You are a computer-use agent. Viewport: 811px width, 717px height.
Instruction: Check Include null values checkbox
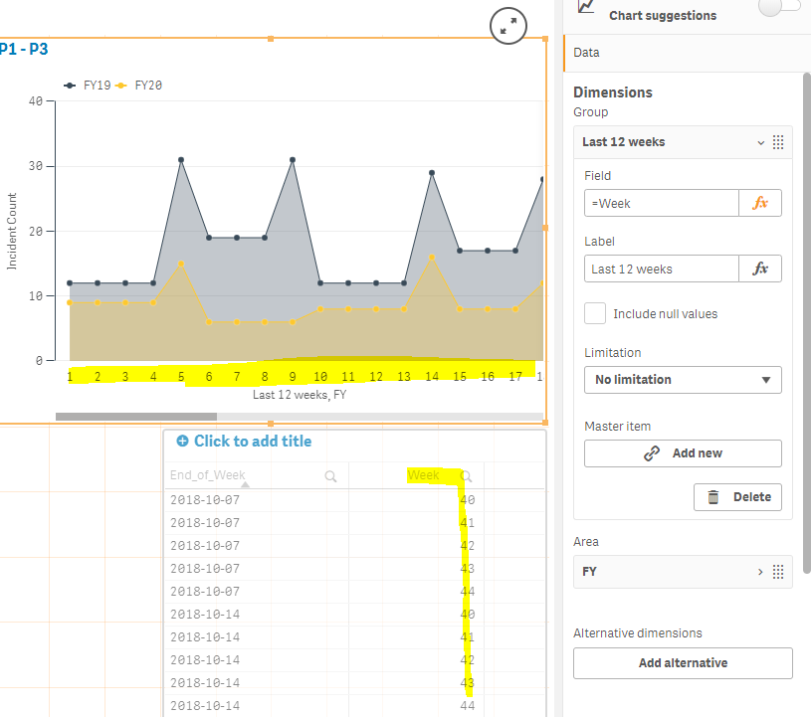(595, 313)
